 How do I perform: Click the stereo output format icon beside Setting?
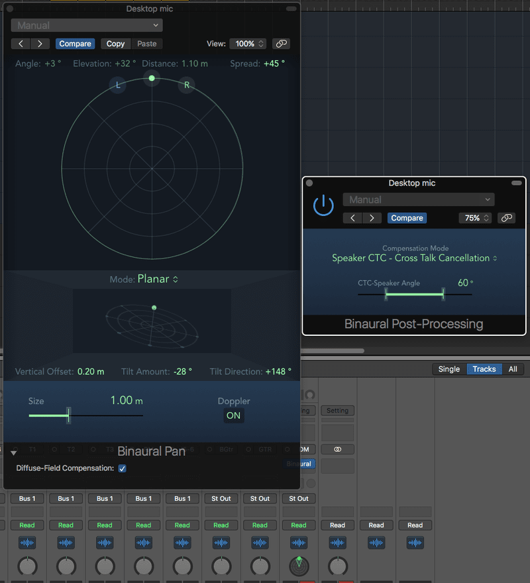pos(338,449)
